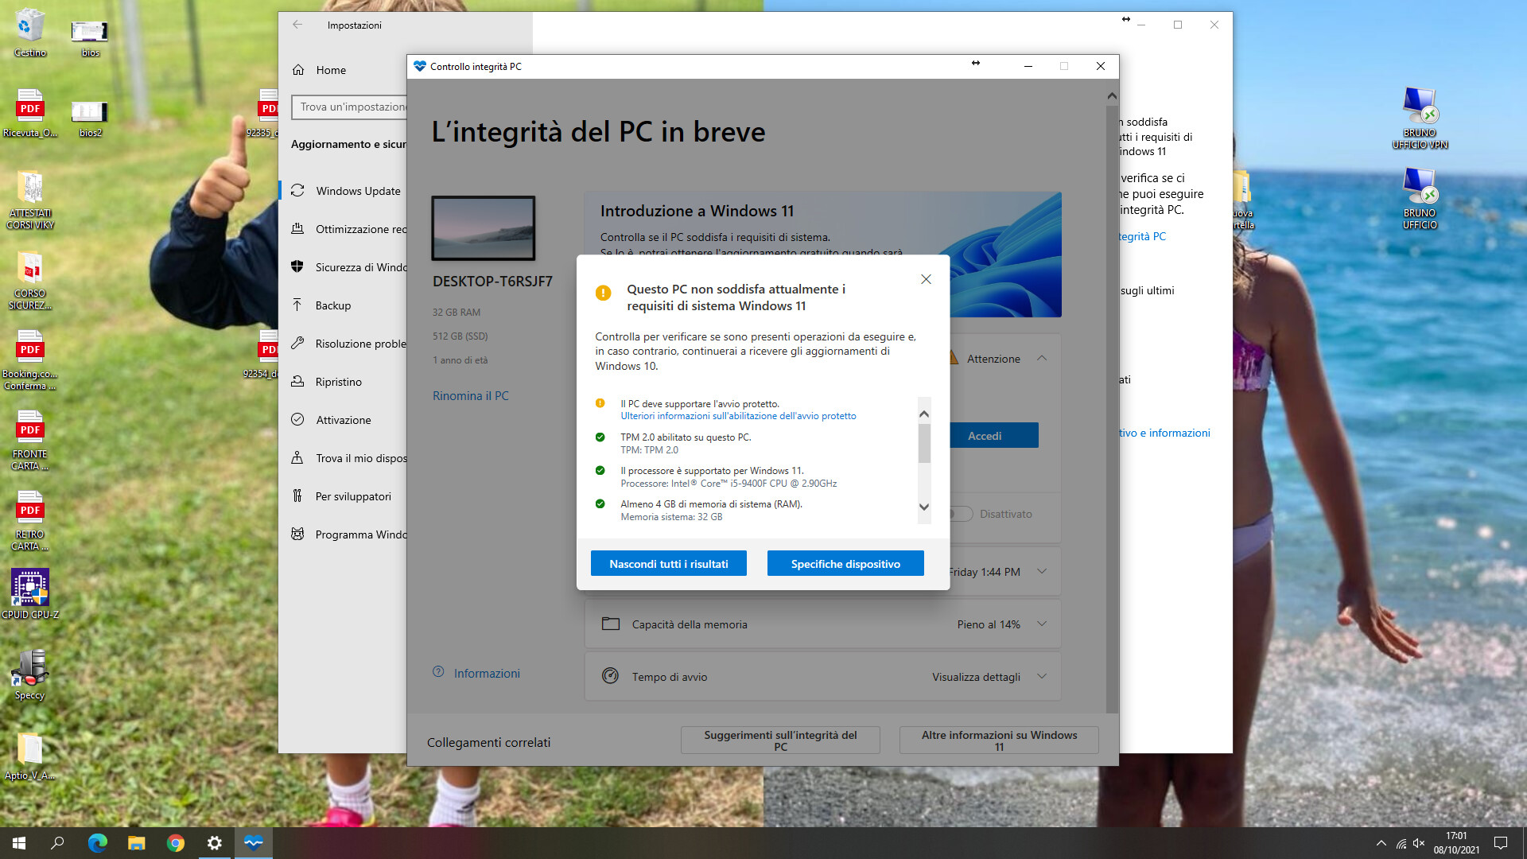Select the bios desktop image file
The height and width of the screenshot is (859, 1527).
click(90, 37)
